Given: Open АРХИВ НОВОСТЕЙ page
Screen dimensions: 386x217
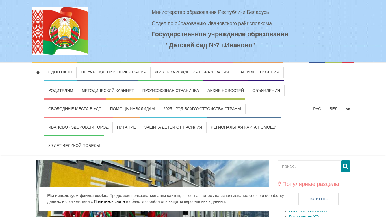Looking at the screenshot, I should (x=225, y=90).
